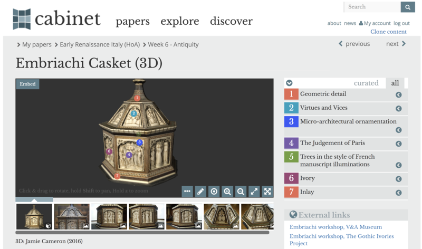The image size is (422, 249).
Task: Click the Embed button
Action: coord(27,84)
